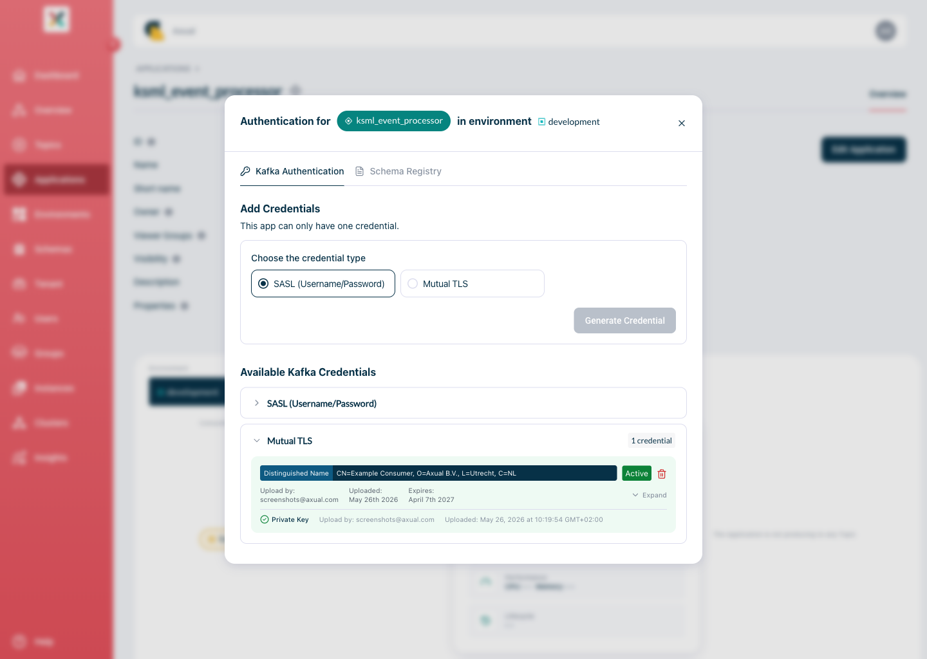Expand the SASL (Username/Password) credentials section
Image resolution: width=927 pixels, height=659 pixels.
point(464,404)
